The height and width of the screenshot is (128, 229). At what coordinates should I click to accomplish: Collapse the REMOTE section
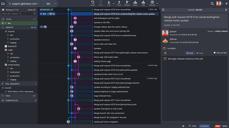coord(19,27)
